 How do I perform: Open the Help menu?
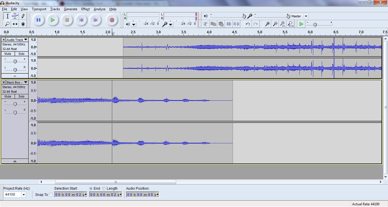113,9
